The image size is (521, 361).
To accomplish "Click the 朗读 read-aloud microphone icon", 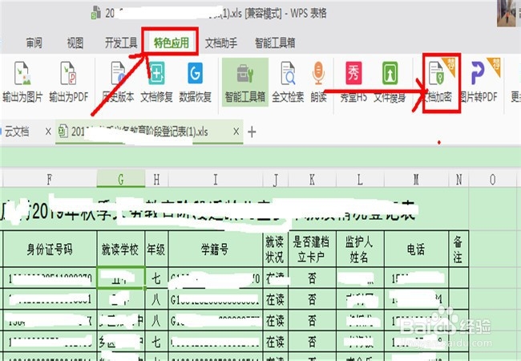I will click(318, 73).
